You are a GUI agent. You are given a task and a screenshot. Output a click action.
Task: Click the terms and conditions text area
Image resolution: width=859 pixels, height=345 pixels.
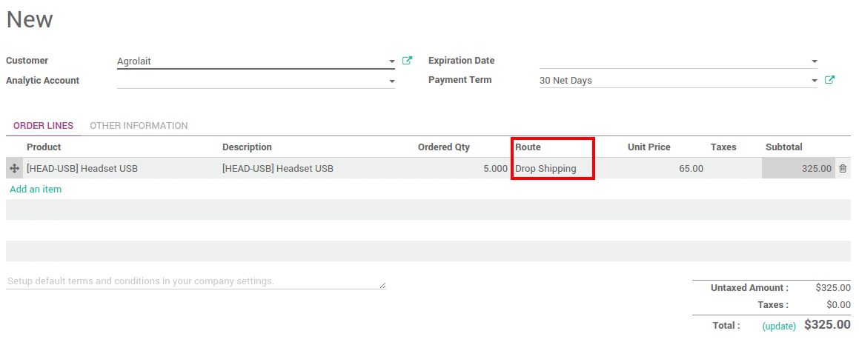pyautogui.click(x=195, y=281)
